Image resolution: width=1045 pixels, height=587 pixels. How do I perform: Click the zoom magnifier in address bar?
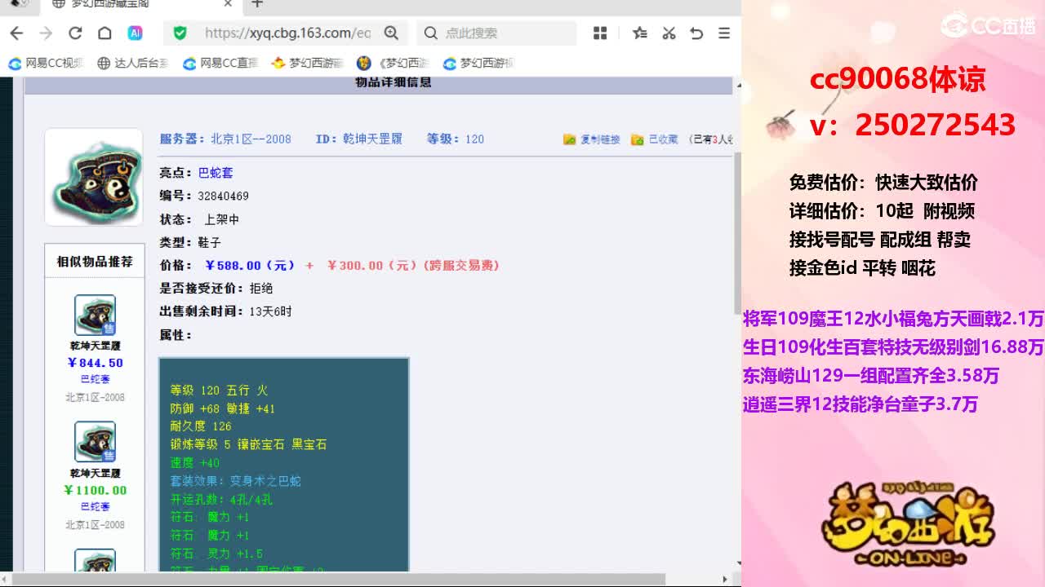tap(391, 33)
